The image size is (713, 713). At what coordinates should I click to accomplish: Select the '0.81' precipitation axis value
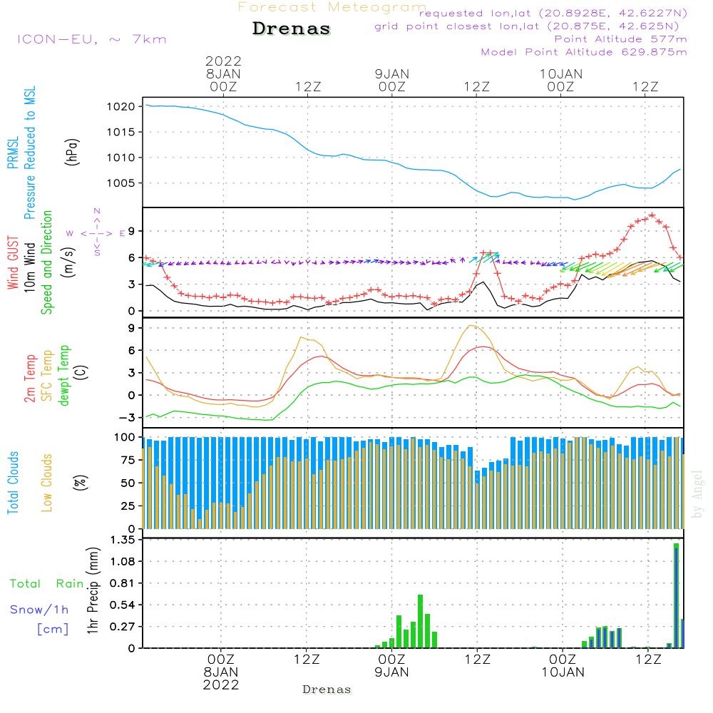click(123, 583)
